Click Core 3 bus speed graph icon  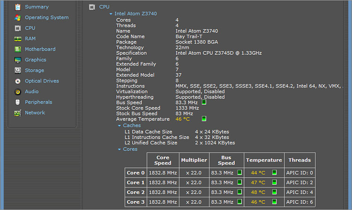(239, 202)
